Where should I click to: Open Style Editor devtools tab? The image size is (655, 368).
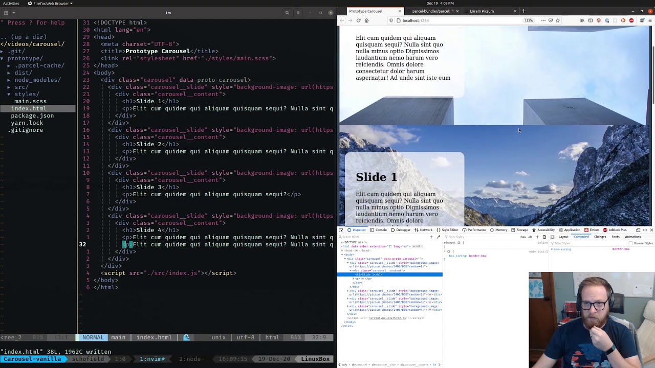point(447,230)
